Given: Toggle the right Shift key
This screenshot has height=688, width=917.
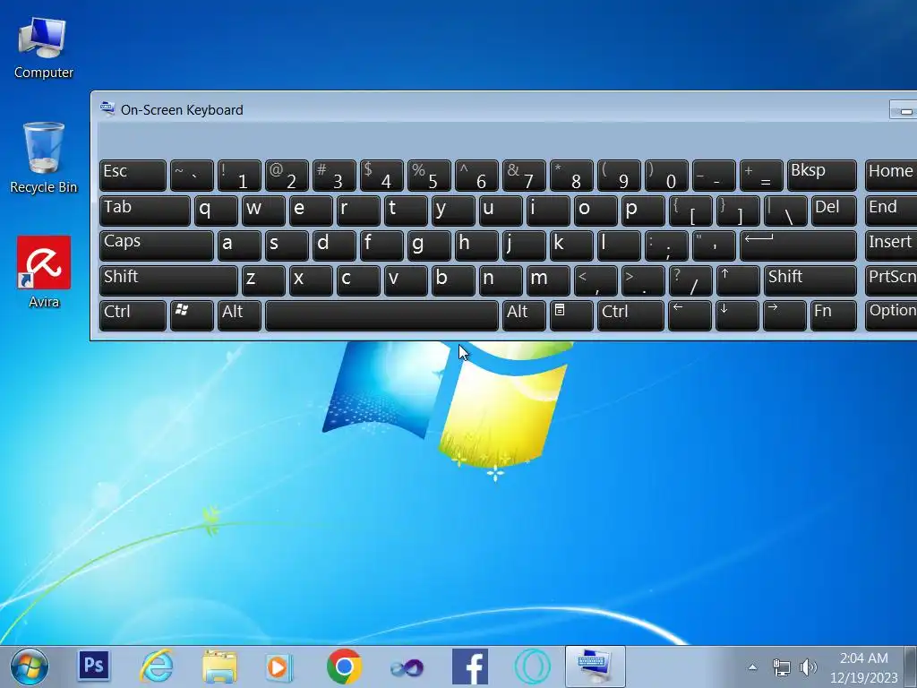Looking at the screenshot, I should (x=810, y=280).
